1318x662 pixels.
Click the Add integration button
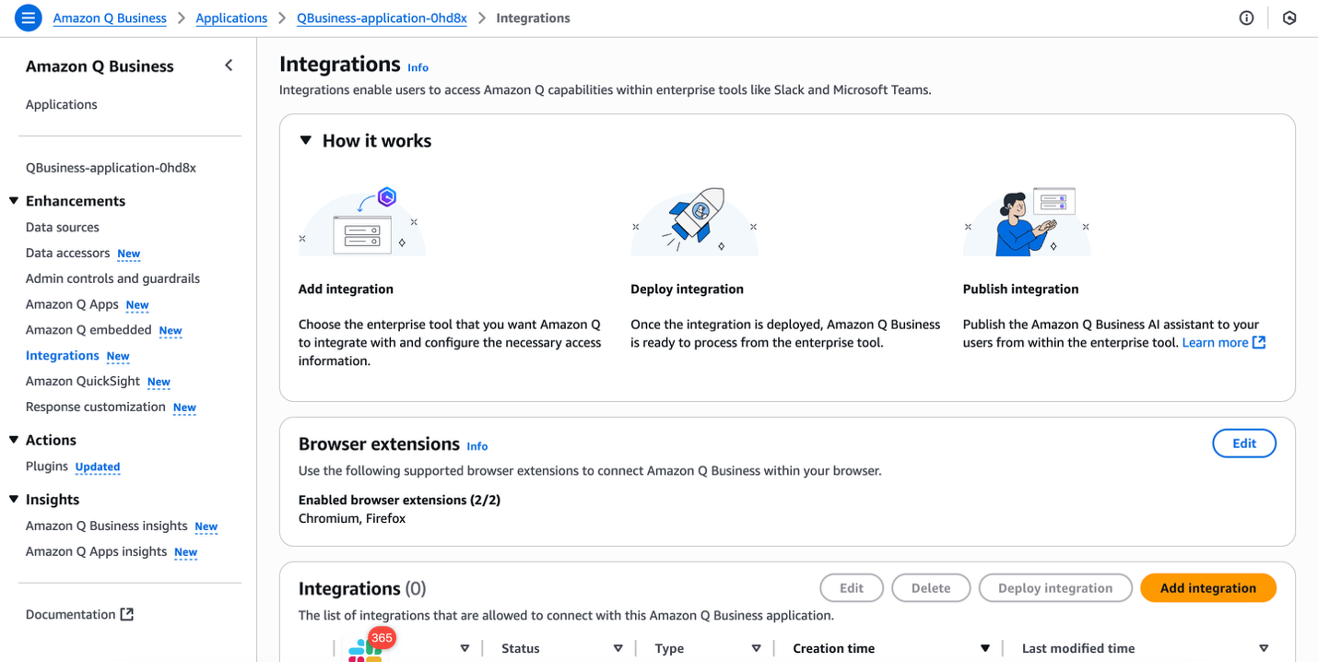point(1207,588)
